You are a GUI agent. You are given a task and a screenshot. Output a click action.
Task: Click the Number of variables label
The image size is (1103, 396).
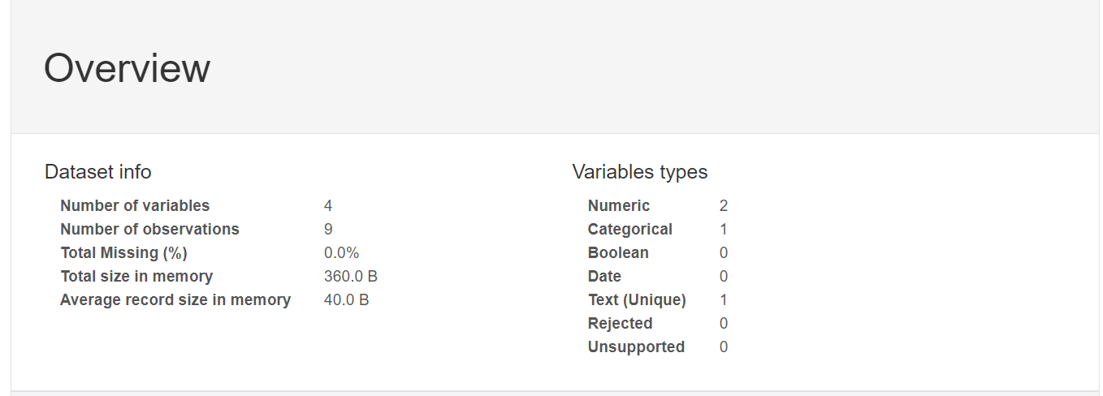point(135,206)
